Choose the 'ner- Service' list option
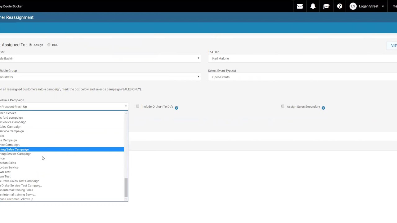This screenshot has height=223, width=397. [62, 113]
